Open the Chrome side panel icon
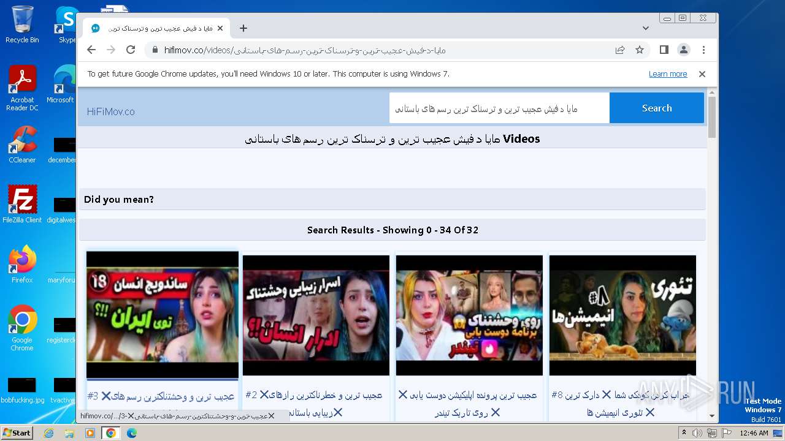 (664, 50)
